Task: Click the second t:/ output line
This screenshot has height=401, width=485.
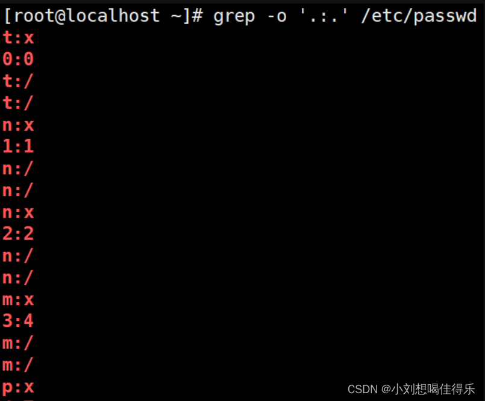Action: coord(17,103)
